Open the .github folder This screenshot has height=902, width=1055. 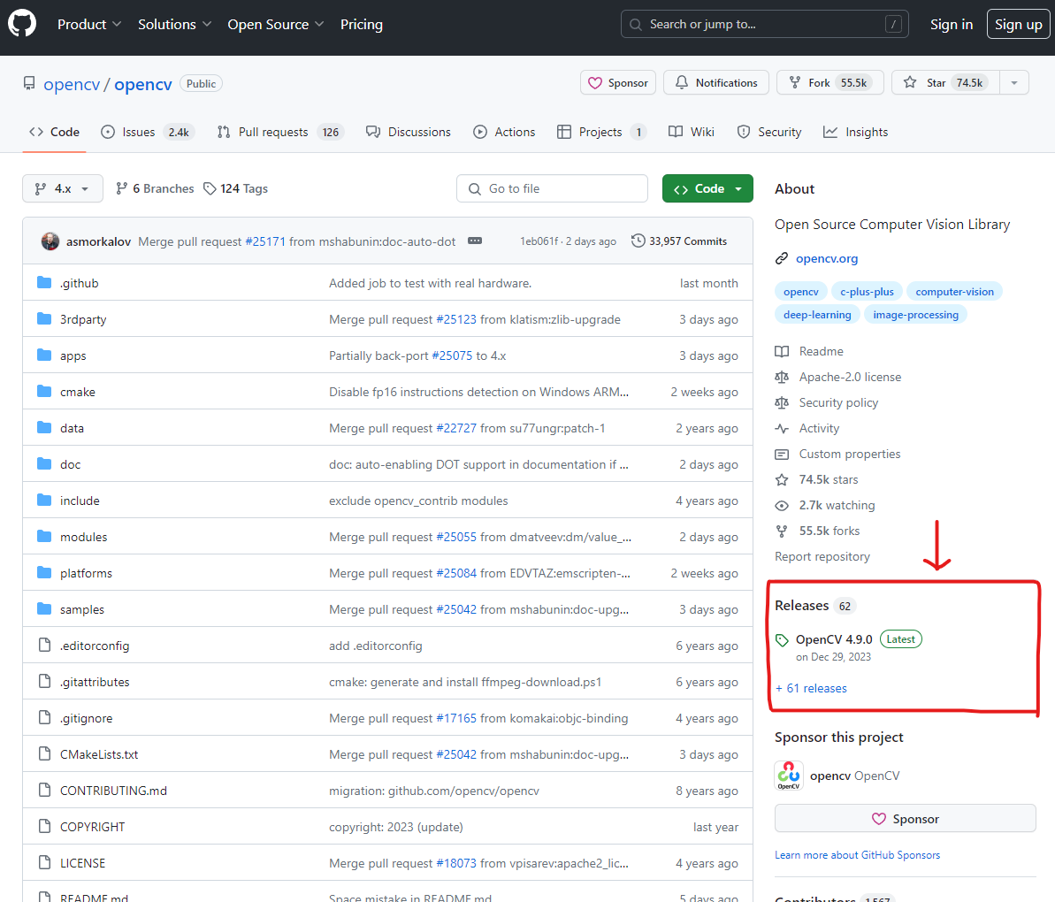point(79,283)
